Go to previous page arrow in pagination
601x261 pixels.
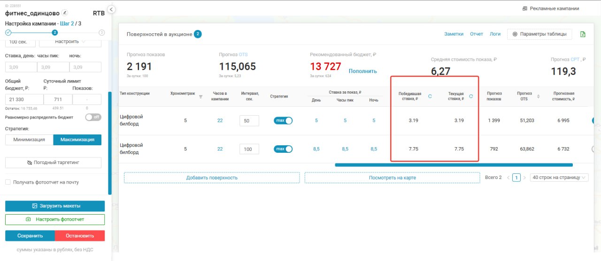point(508,178)
